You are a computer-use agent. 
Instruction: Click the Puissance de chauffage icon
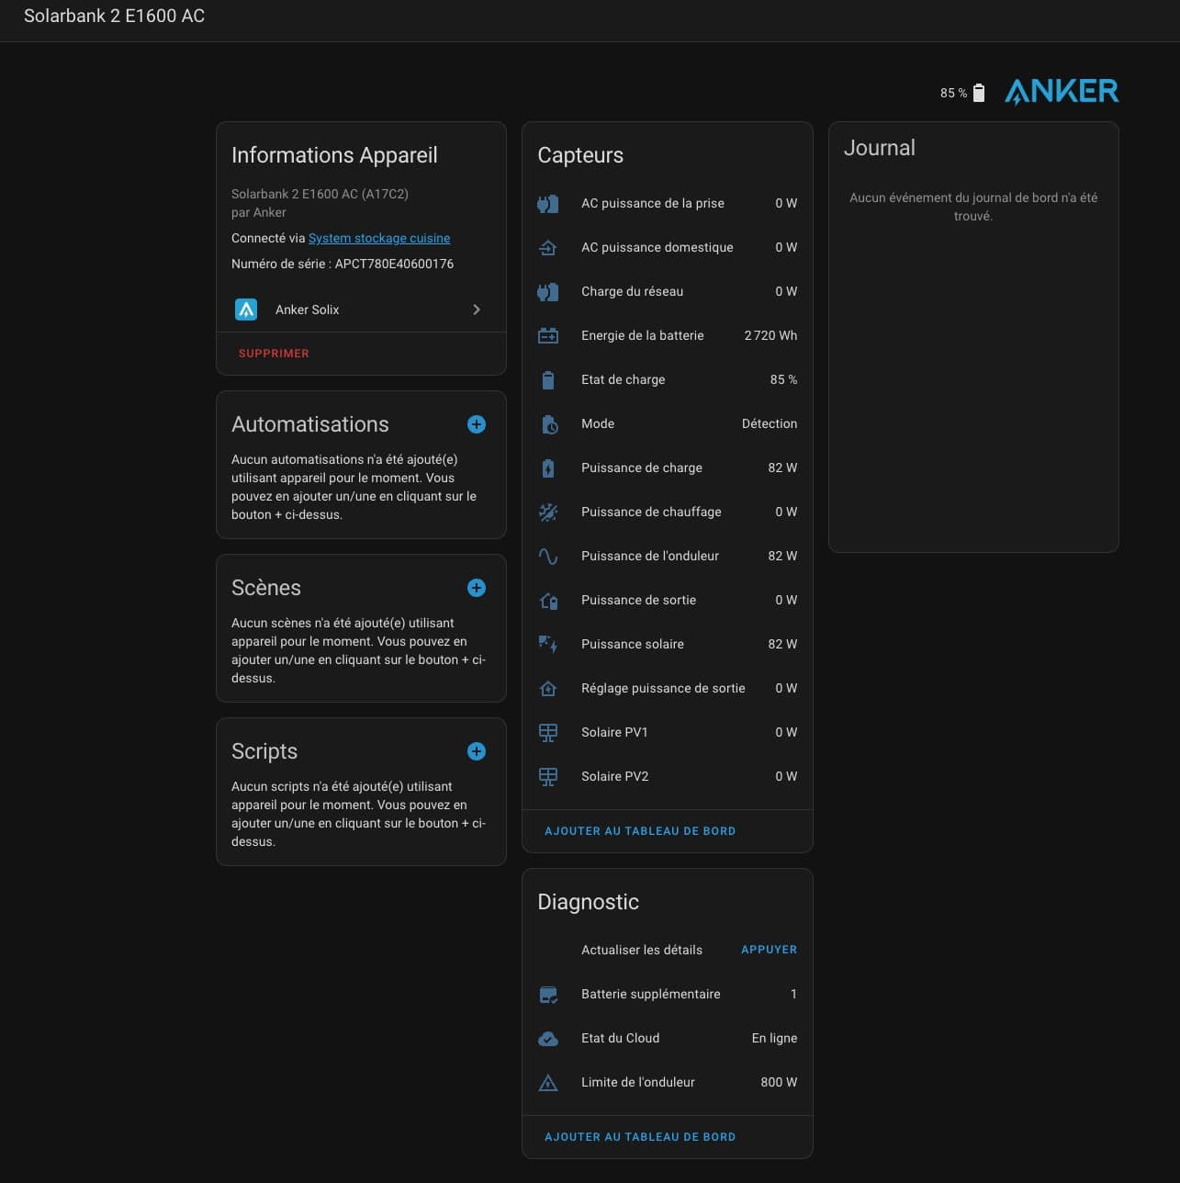click(548, 512)
